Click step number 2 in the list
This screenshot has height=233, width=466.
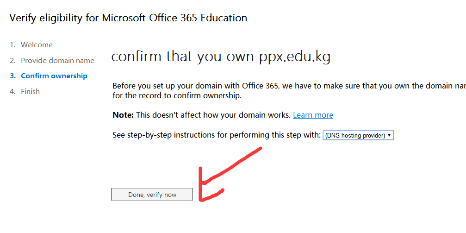(x=12, y=61)
